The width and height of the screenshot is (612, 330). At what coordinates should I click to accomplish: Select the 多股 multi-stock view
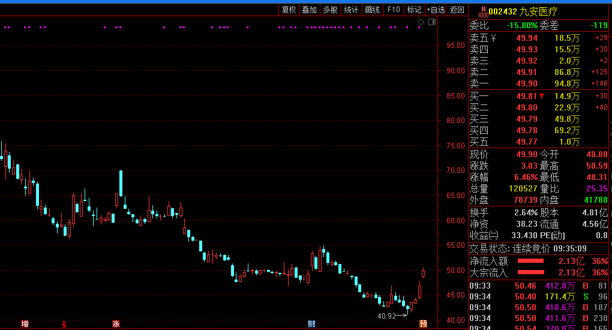tap(330, 10)
